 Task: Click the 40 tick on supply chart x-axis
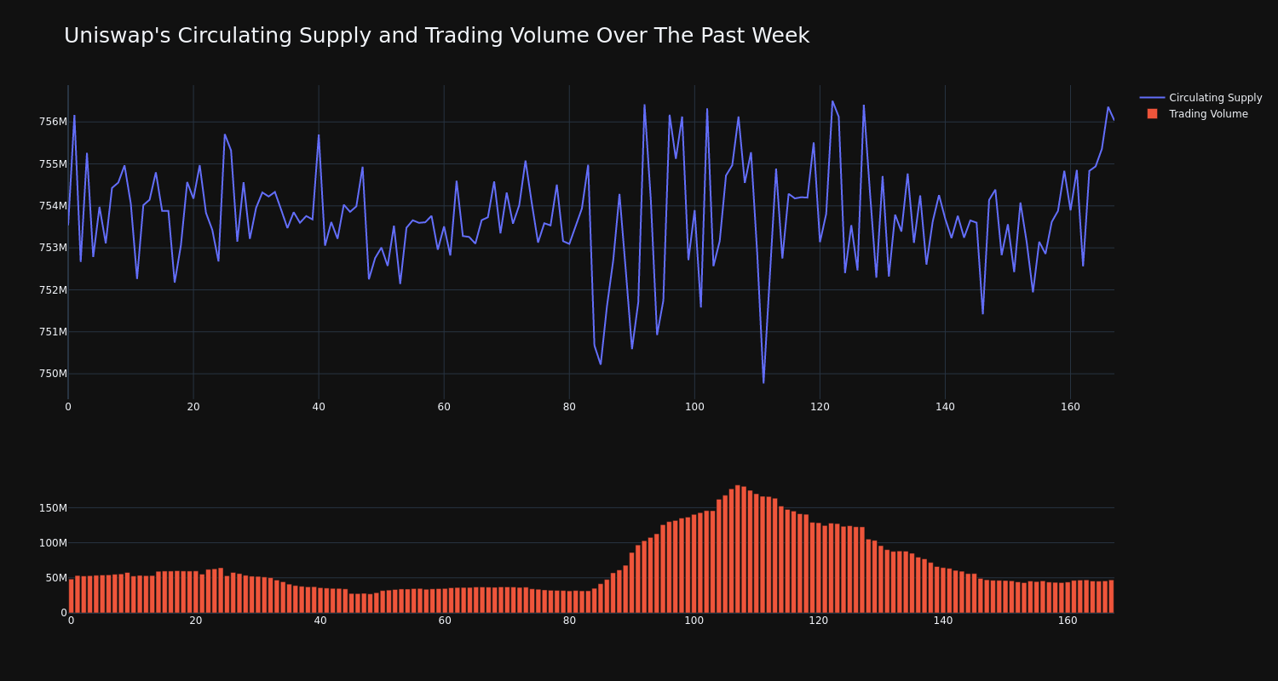pos(319,407)
